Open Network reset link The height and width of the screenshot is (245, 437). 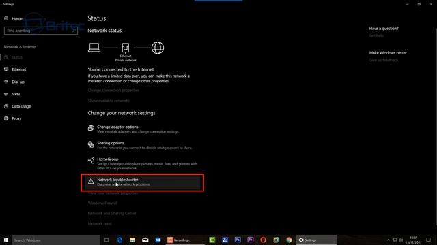tap(100, 223)
